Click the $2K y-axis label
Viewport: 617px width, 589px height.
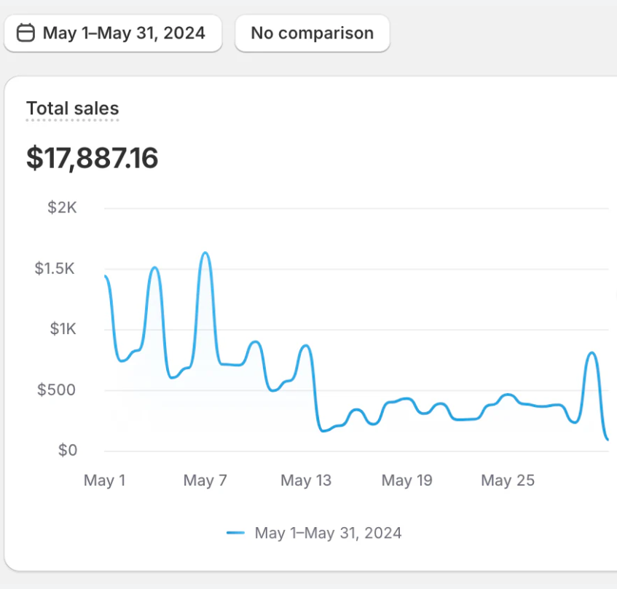click(62, 208)
